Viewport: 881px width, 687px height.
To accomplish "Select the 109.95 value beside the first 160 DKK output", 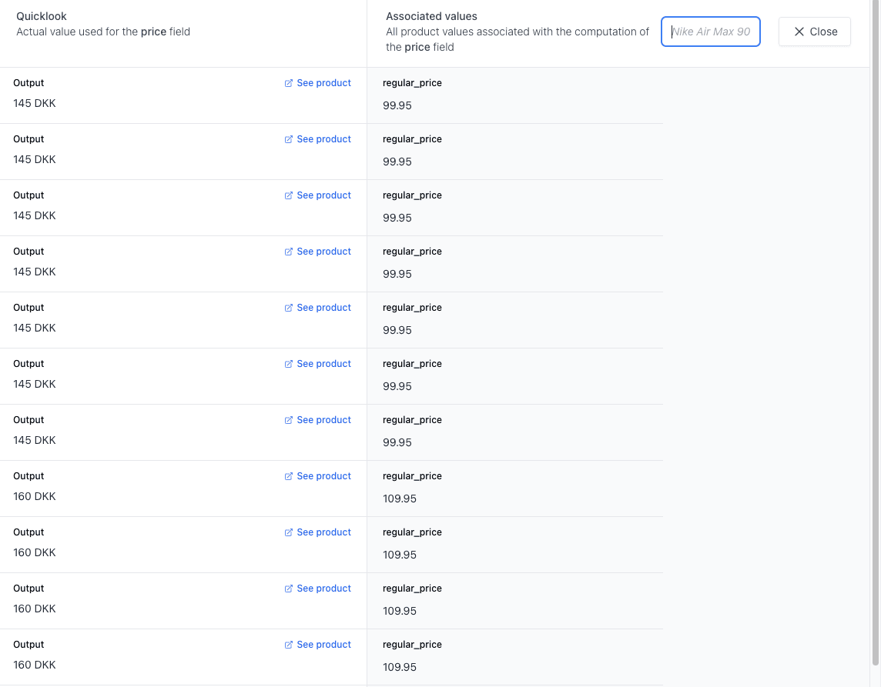I will coord(399,499).
